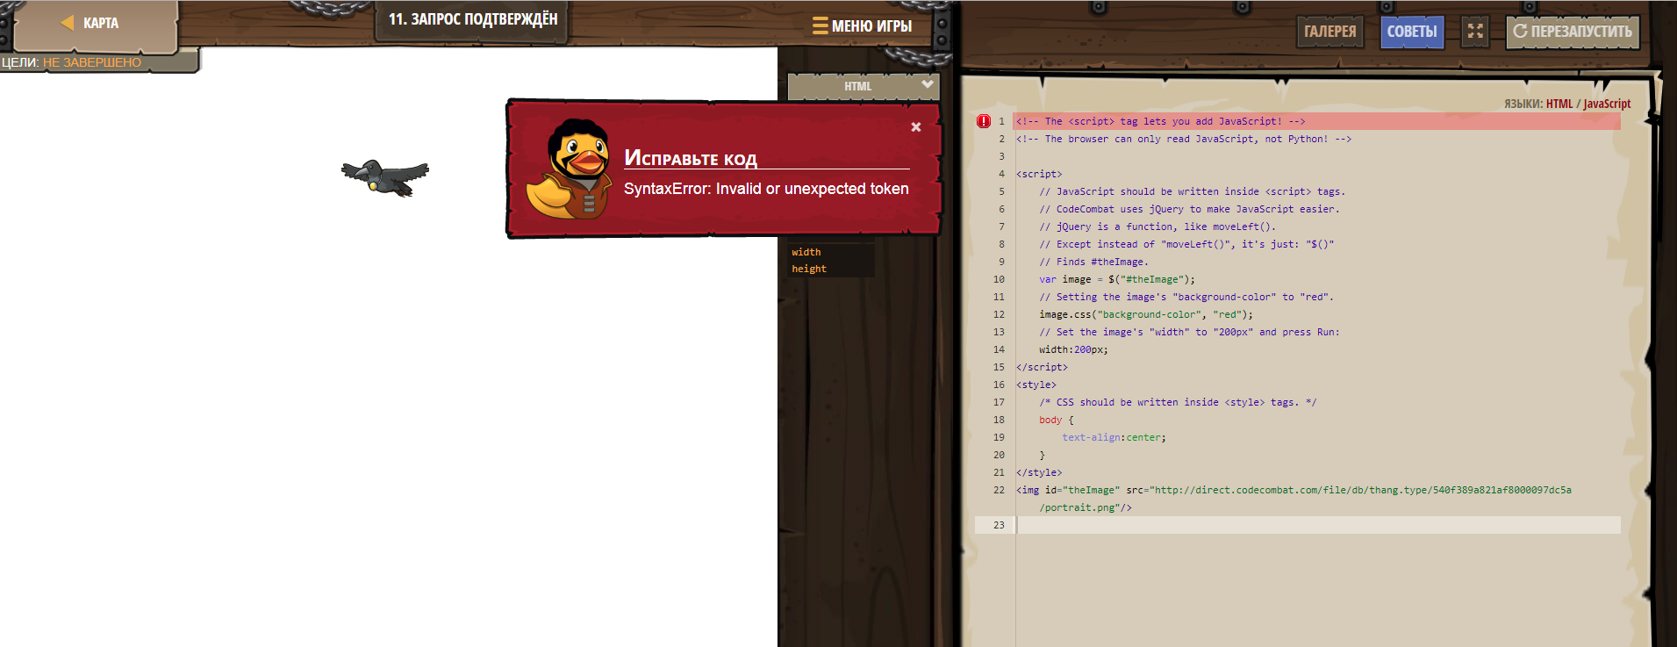Viewport: 1677px width, 647px height.
Task: Click the opening <style> tag on line 16
Action: [x=1036, y=385]
